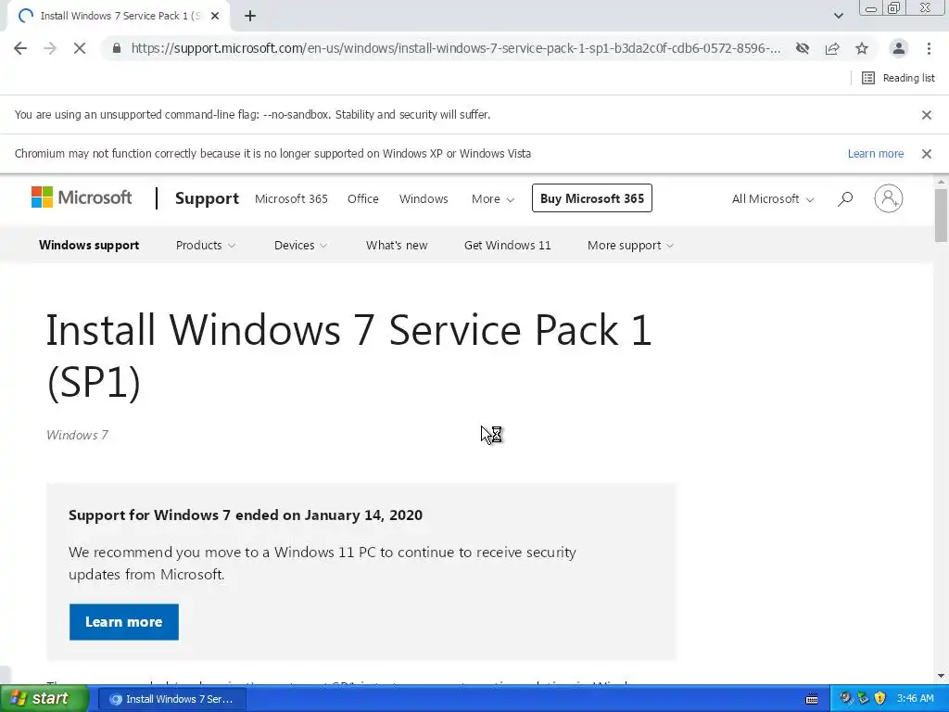This screenshot has height=712, width=949.
Task: Click the Buy Microsoft 365 button
Action: [x=592, y=198]
